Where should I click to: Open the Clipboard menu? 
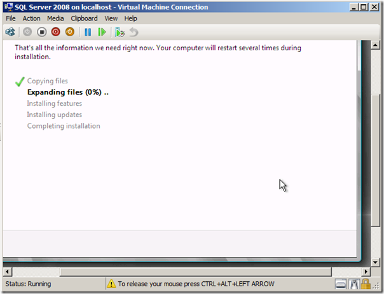[84, 18]
